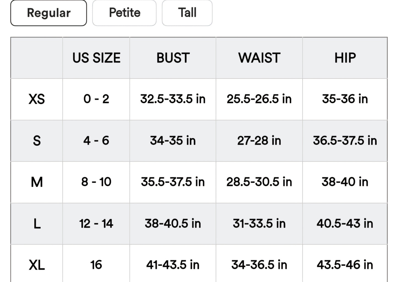This screenshot has width=398, height=282.
Task: Select the L size row label
Action: (37, 224)
